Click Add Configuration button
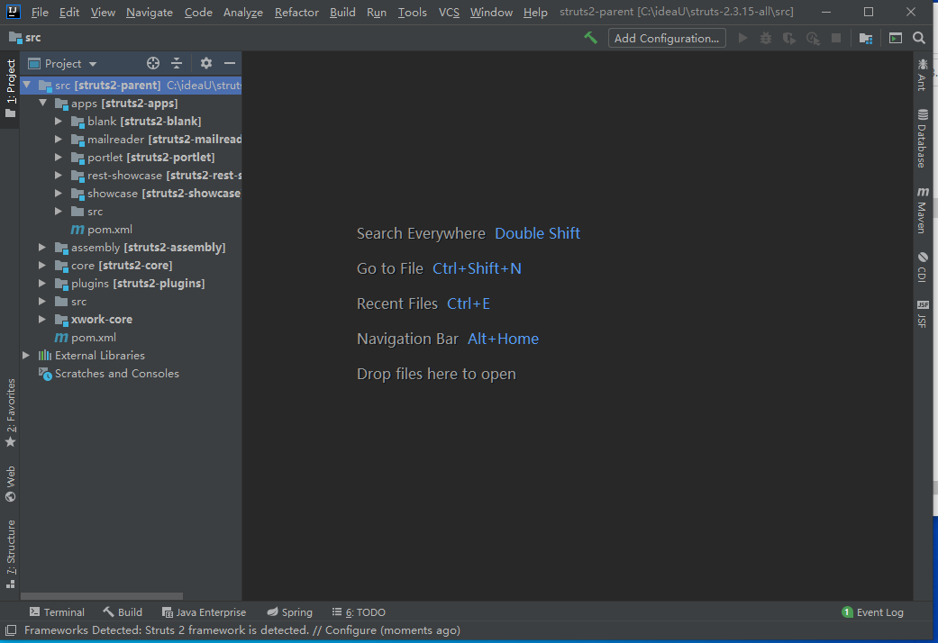The width and height of the screenshot is (938, 643). (x=667, y=39)
